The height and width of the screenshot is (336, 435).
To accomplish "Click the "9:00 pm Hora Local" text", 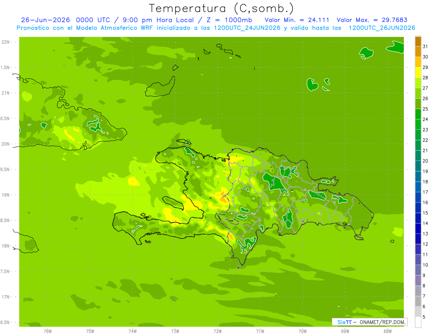I will pyautogui.click(x=157, y=20).
